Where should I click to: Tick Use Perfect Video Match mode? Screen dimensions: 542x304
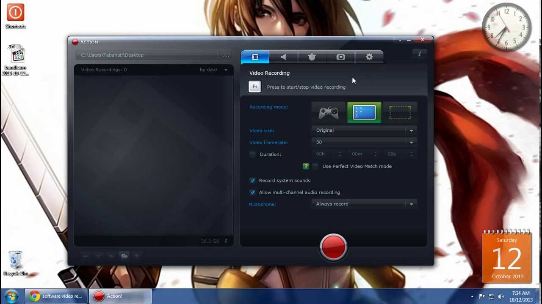315,166
